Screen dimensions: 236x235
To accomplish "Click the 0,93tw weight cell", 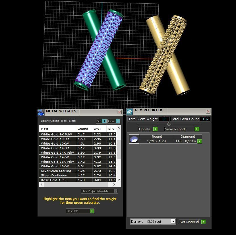I will (191, 141).
